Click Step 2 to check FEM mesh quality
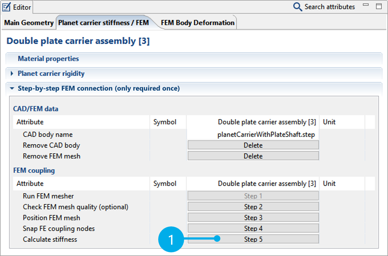The width and height of the screenshot is (388, 256). [253, 207]
